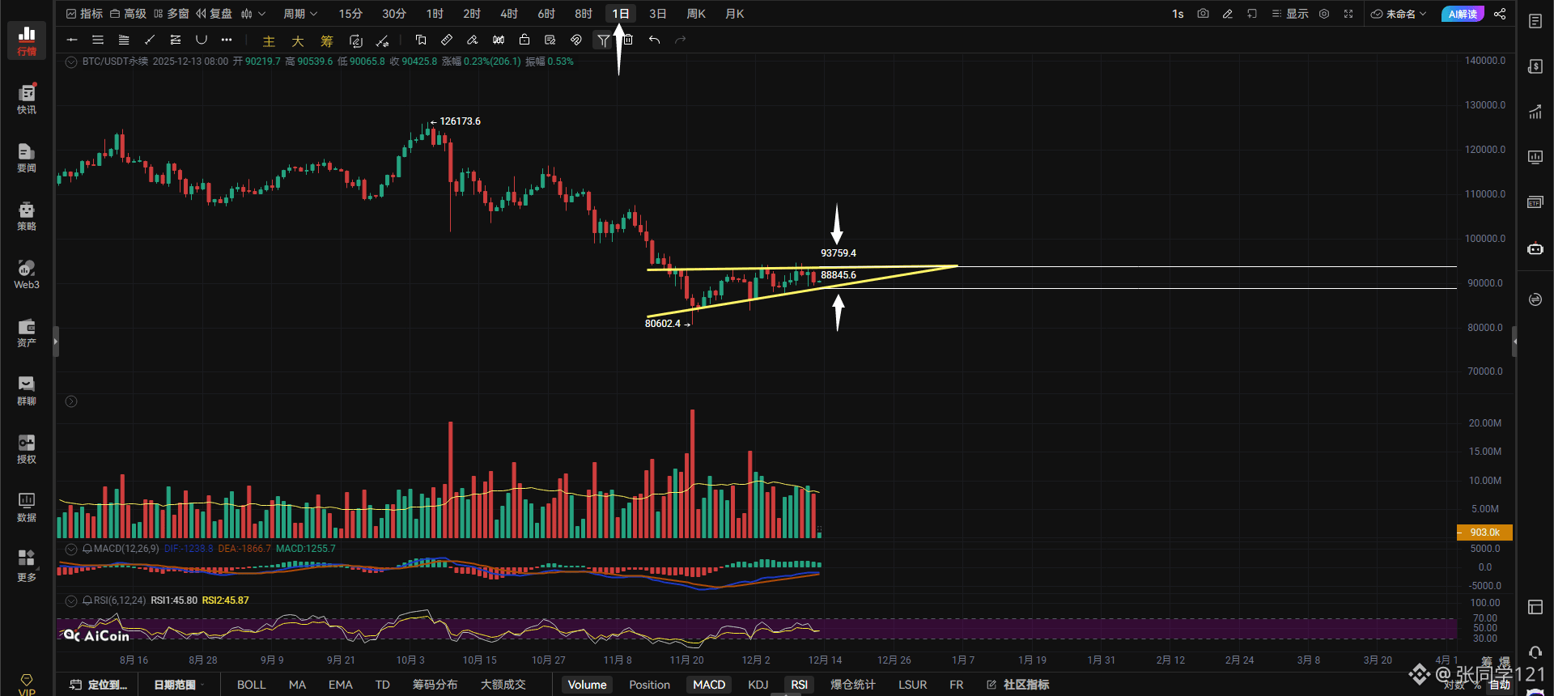Toggle the RSI indicator
1554x696 pixels.
click(x=799, y=685)
